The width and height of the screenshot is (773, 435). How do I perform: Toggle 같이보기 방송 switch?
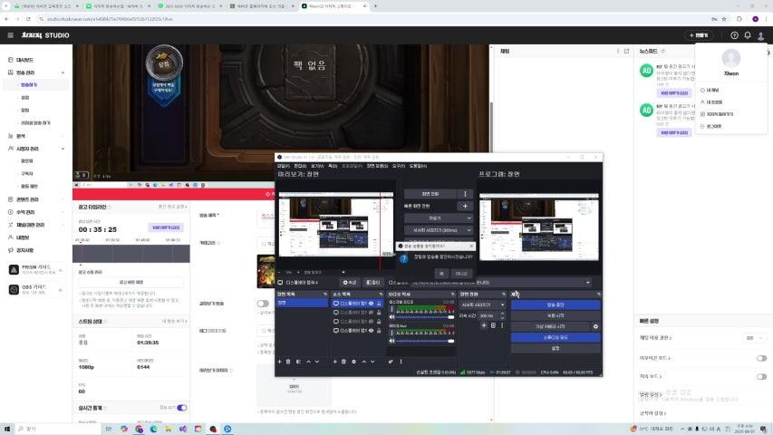(263, 304)
